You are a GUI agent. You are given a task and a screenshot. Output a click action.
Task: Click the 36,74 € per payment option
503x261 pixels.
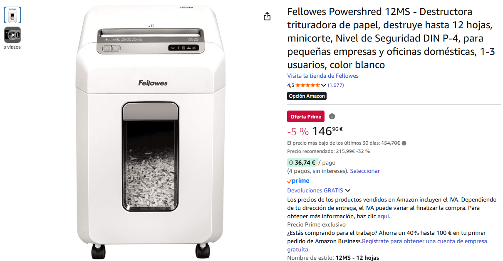click(302, 163)
